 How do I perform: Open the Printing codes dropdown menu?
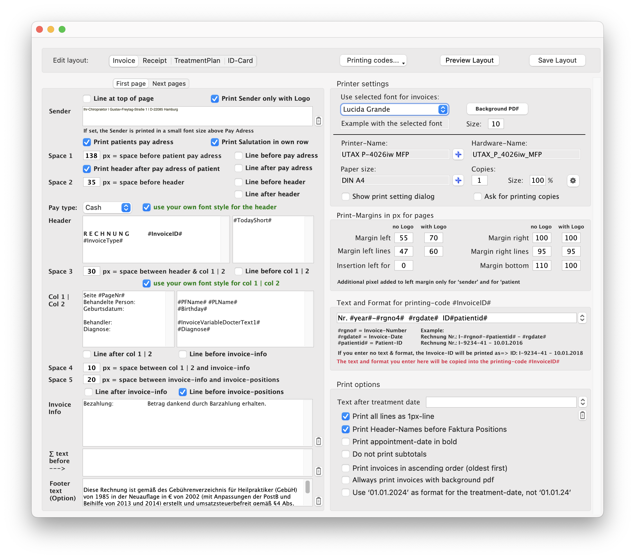point(373,60)
